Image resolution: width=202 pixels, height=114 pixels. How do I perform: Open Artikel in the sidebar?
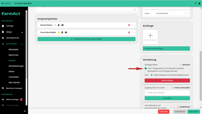(x=11, y=72)
